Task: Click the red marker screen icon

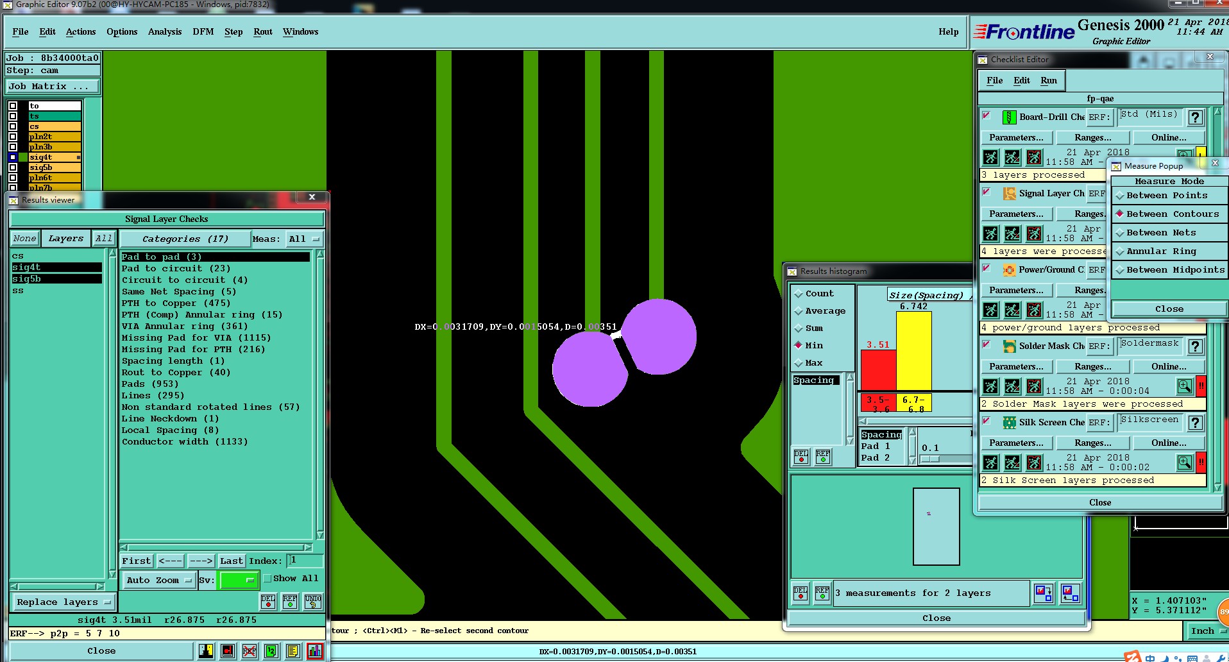Action: (228, 651)
